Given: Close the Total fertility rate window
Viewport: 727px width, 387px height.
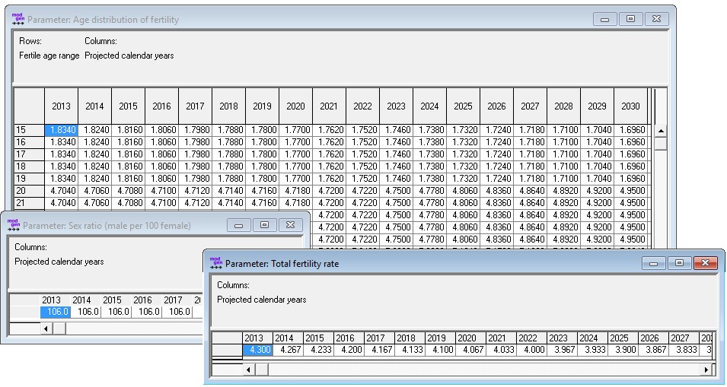Looking at the screenshot, I should click(705, 263).
